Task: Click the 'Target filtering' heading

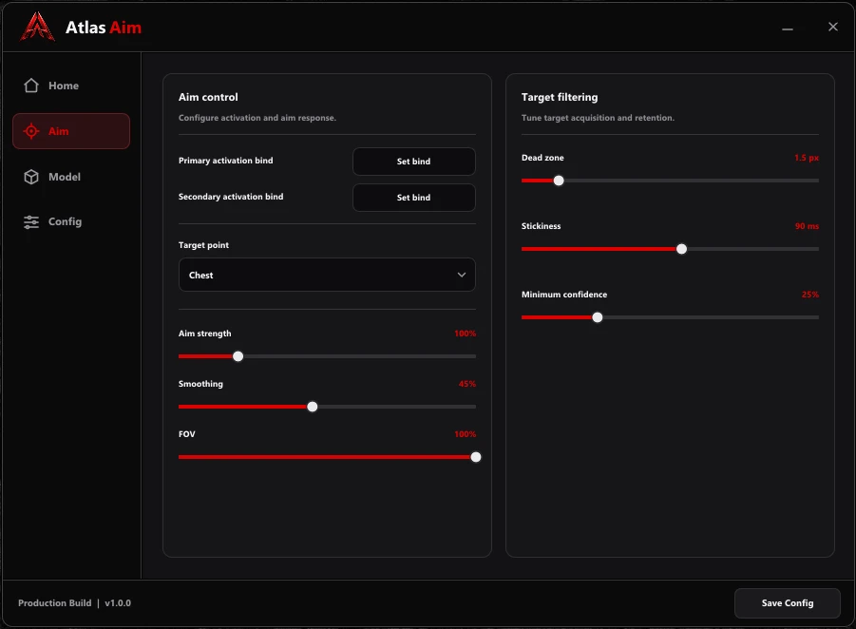Action: click(x=560, y=97)
